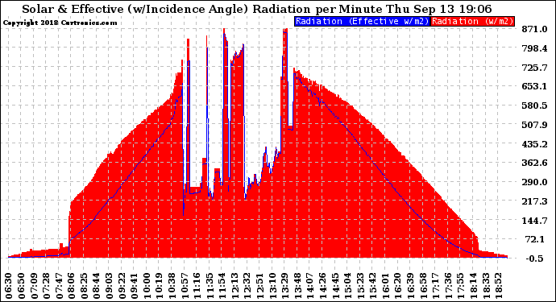Click the 10:57 time label
This screenshot has width=556, height=302.
pos(185,286)
